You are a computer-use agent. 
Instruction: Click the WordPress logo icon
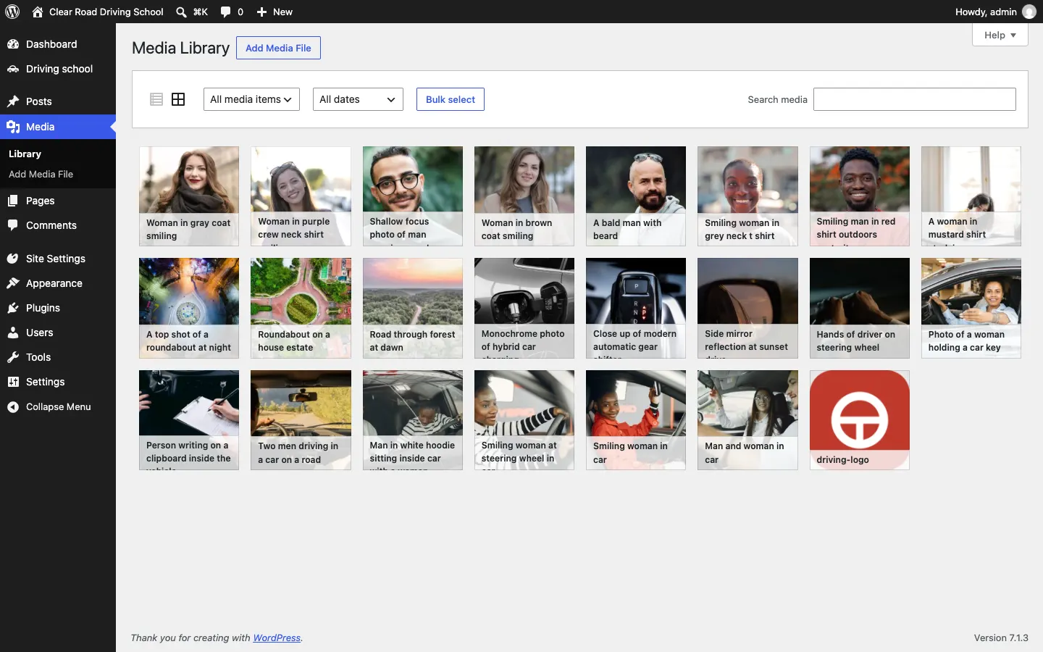[x=12, y=12]
